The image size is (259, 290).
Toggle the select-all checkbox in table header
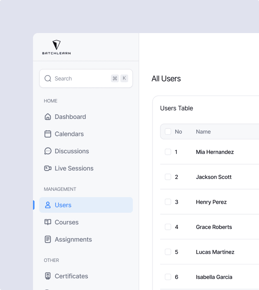[x=168, y=132]
